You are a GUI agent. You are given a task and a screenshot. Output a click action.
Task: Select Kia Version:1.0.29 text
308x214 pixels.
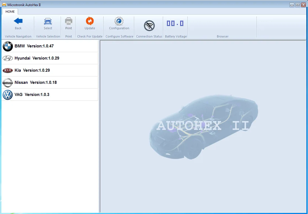pos(32,70)
